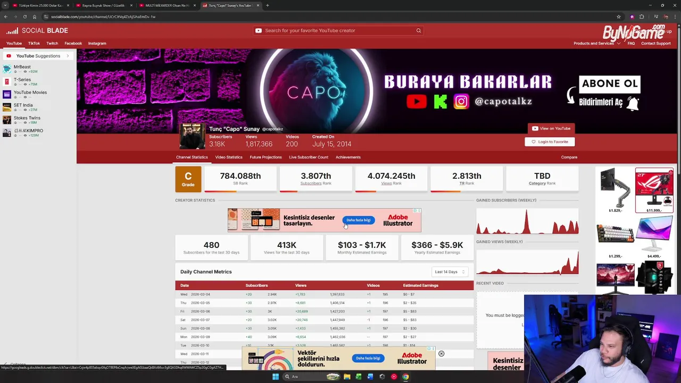Click the green Excel-like taskbar icon
Viewport: 681px width, 383px height.
point(359,377)
